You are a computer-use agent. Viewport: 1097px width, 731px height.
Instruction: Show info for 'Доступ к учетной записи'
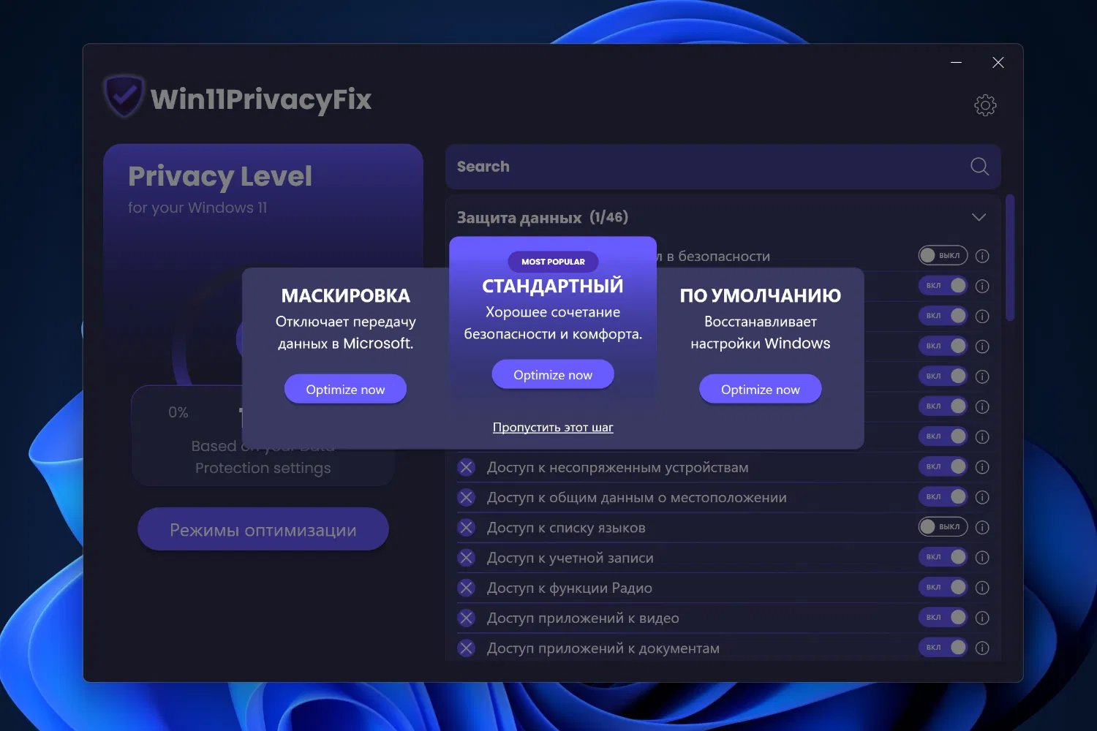pyautogui.click(x=982, y=558)
